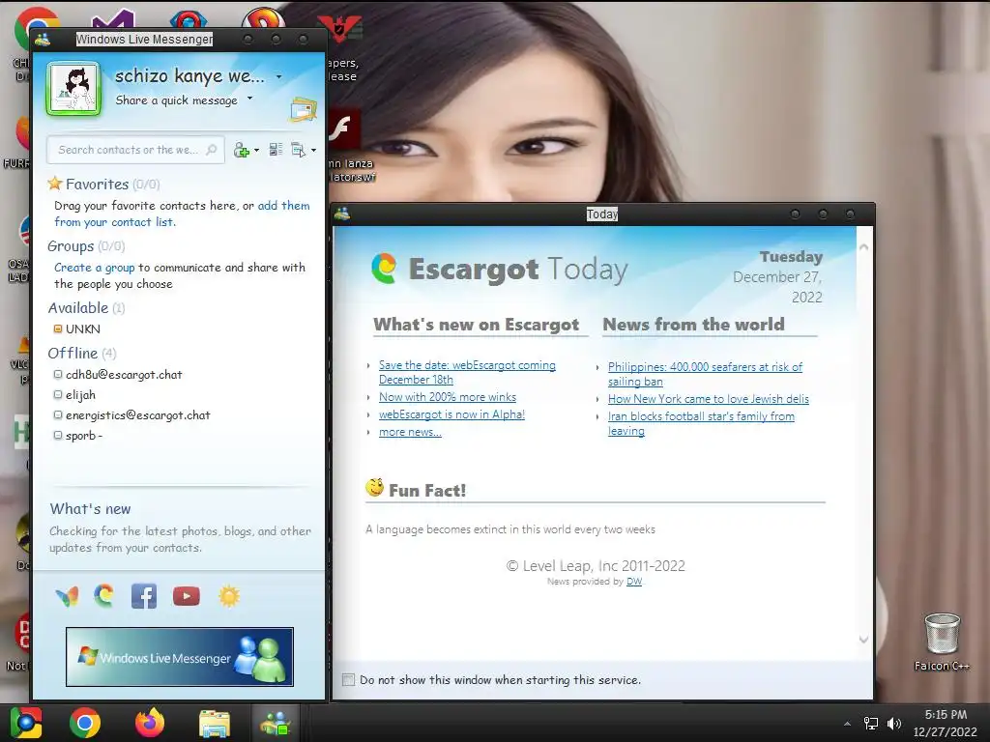Open Philippines seafarers sailing ban article
This screenshot has height=742, width=990.
705,374
